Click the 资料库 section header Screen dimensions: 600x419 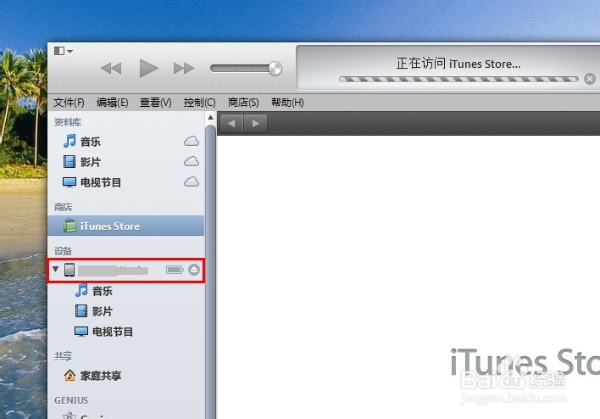(x=67, y=122)
